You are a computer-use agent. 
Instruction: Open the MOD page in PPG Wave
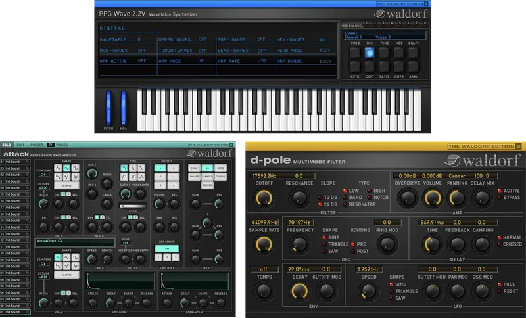[x=399, y=53]
